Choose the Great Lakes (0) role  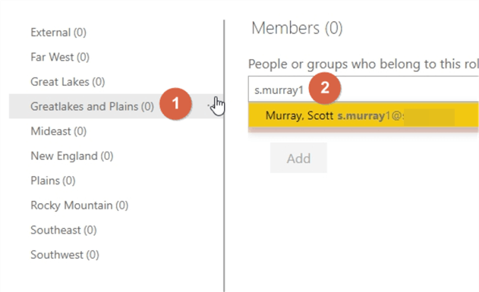68,82
